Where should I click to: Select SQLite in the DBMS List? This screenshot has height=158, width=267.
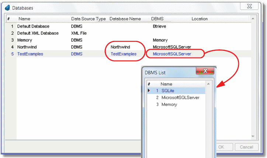[168, 91]
